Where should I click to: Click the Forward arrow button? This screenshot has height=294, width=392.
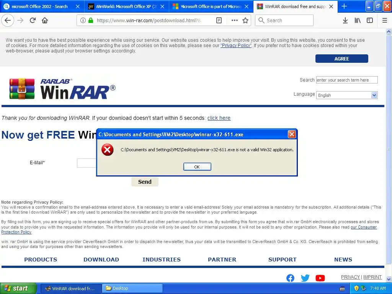tap(21, 21)
